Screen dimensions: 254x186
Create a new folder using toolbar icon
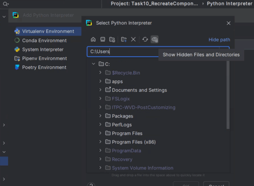[124, 39]
